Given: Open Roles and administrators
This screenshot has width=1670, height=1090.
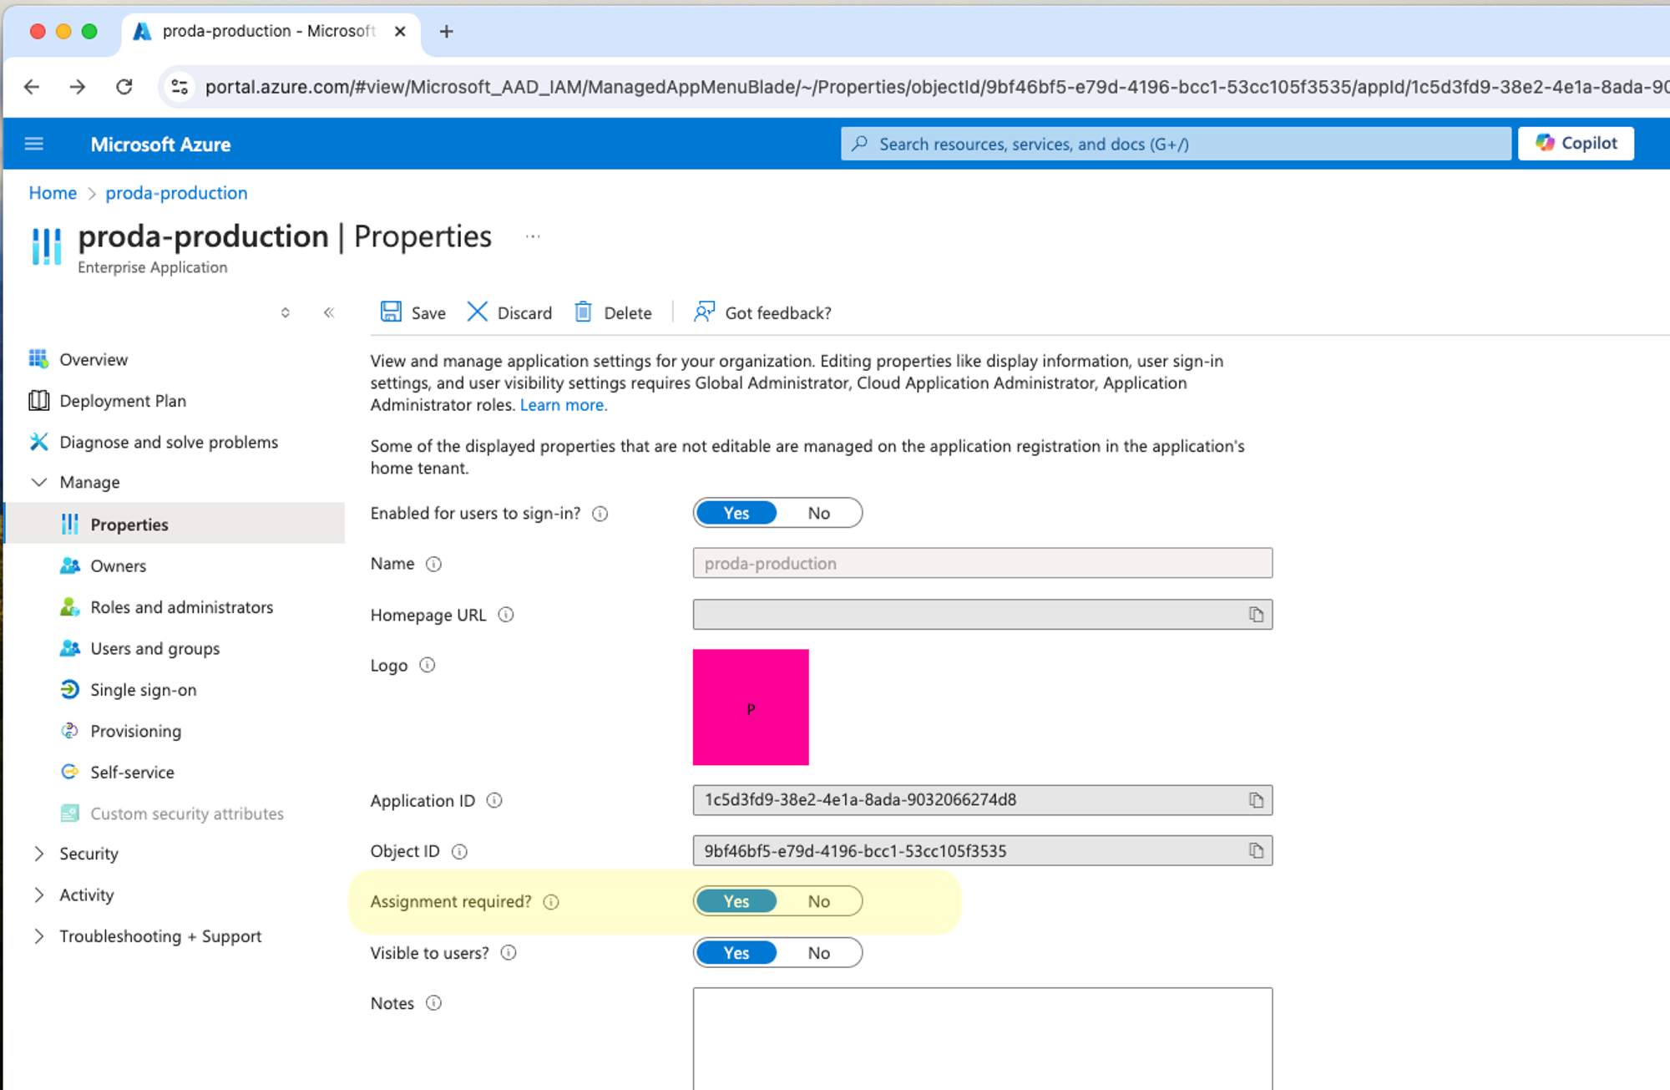Looking at the screenshot, I should point(182,607).
